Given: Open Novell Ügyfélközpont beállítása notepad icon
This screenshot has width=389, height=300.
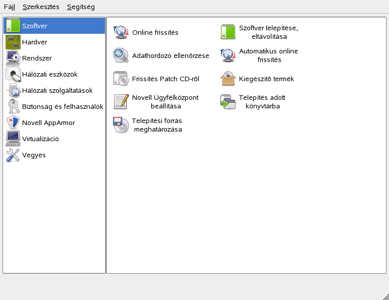Looking at the screenshot, I should tap(121, 102).
